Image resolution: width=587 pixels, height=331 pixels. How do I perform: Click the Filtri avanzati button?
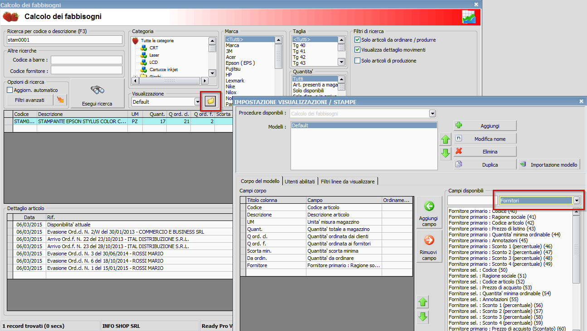[29, 100]
